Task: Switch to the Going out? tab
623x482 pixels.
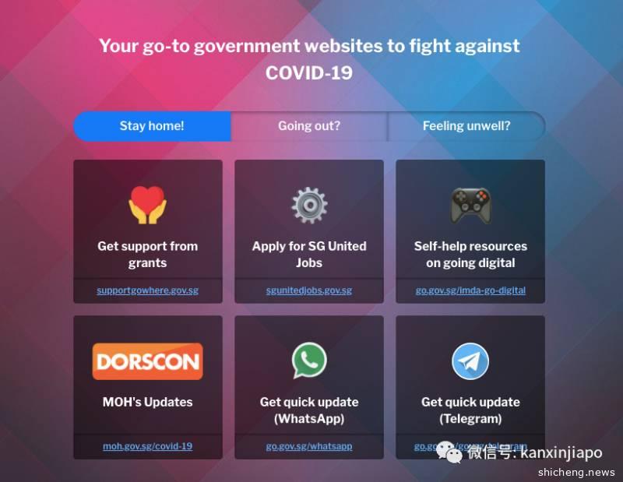Action: (x=309, y=126)
